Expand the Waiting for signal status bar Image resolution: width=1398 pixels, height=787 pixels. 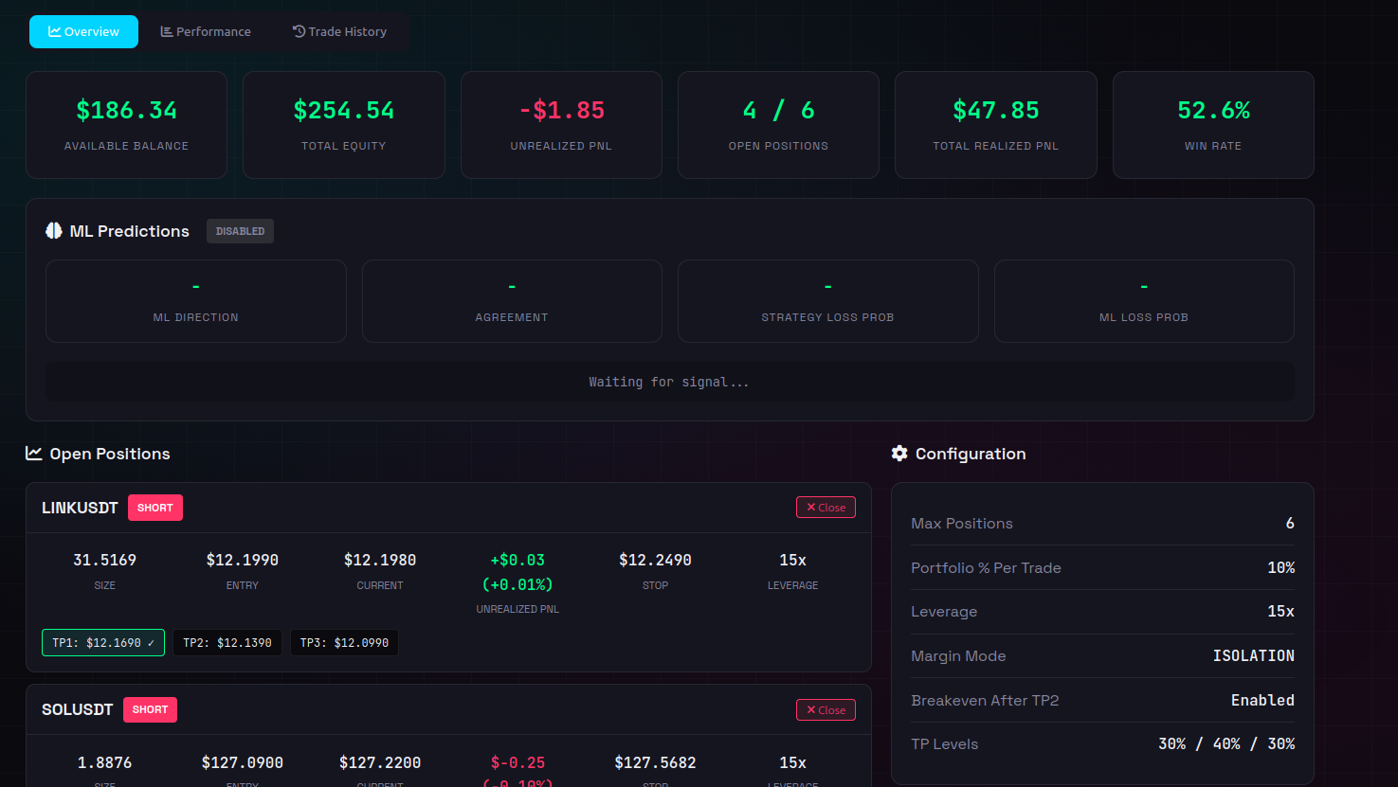pyautogui.click(x=669, y=382)
